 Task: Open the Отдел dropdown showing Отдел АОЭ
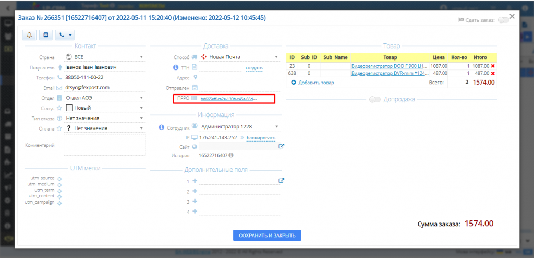tap(104, 98)
